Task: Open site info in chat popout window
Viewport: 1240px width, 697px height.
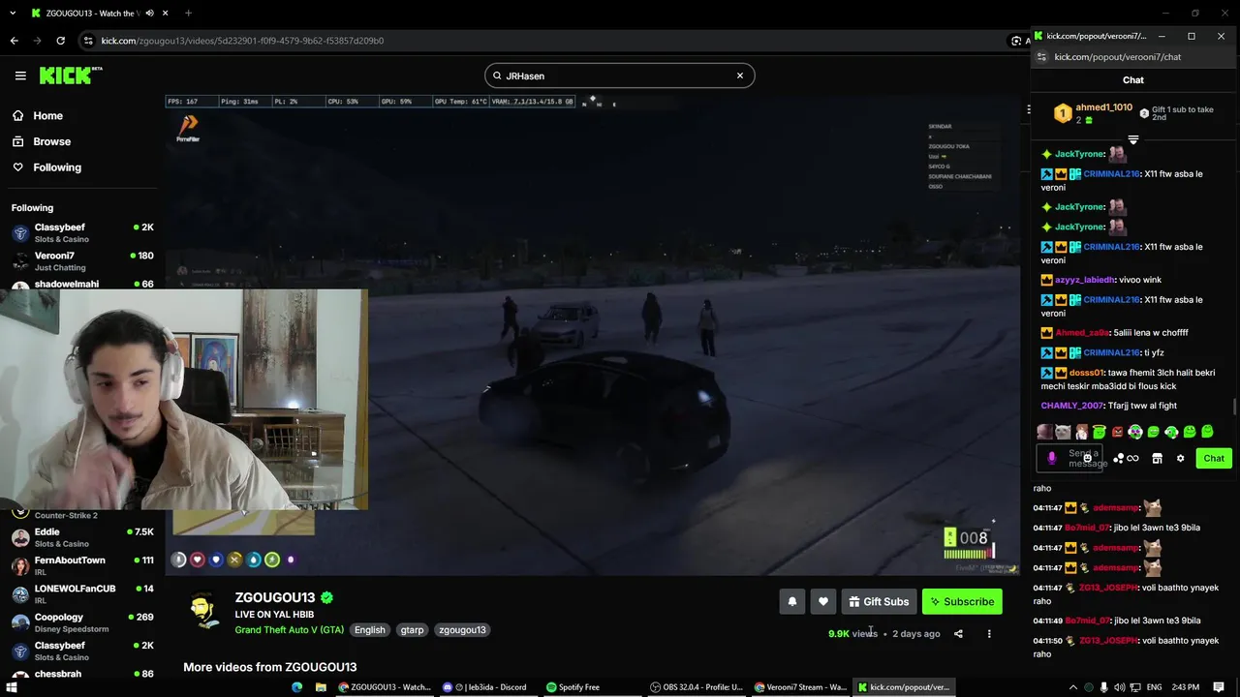Action: coord(1041,57)
